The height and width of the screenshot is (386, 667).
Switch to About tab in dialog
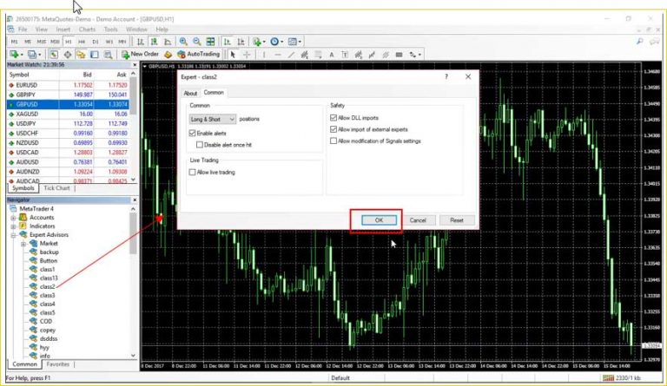coord(190,93)
